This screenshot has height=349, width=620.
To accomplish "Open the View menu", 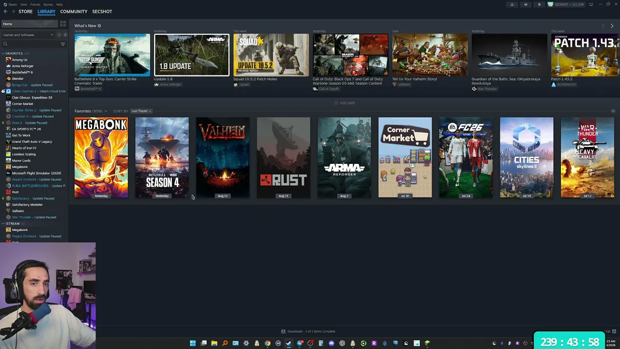I will [x=23, y=4].
